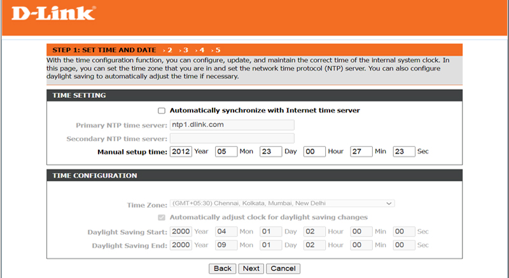Toggle automatic daylight saving clock adjustment

click(x=162, y=217)
